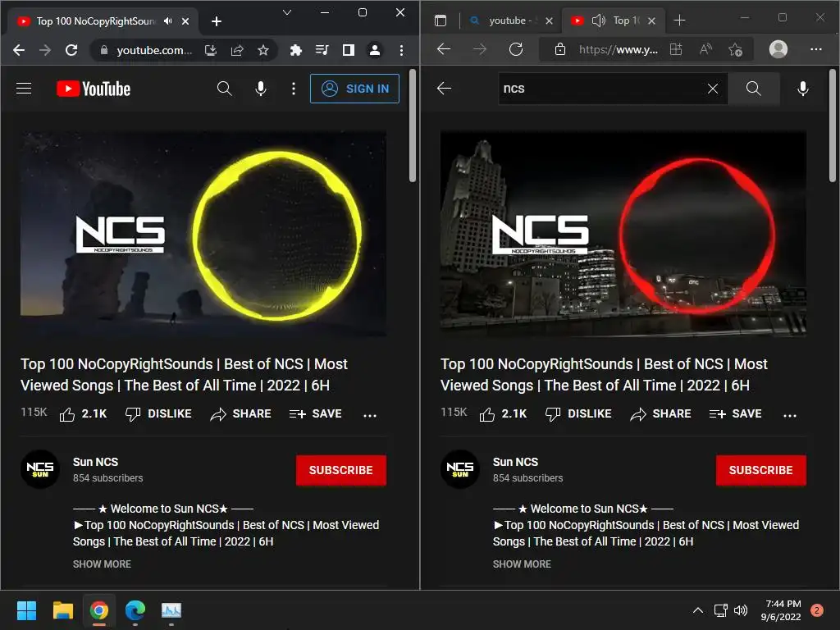Click the SIGN IN button
This screenshot has height=630, width=840.
pyautogui.click(x=354, y=89)
